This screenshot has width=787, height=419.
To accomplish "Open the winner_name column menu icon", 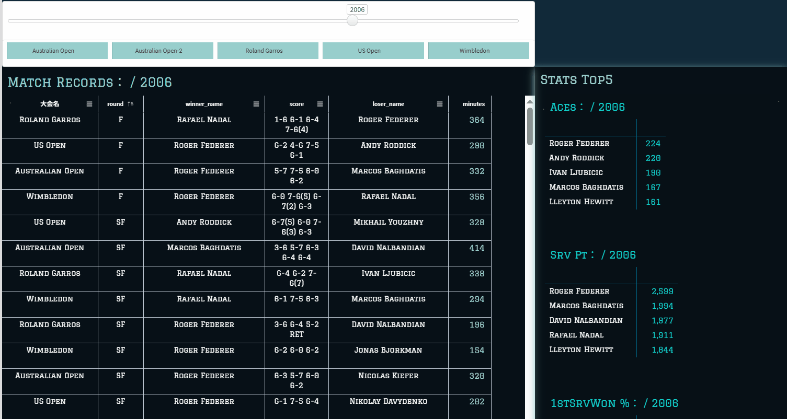I will click(256, 104).
